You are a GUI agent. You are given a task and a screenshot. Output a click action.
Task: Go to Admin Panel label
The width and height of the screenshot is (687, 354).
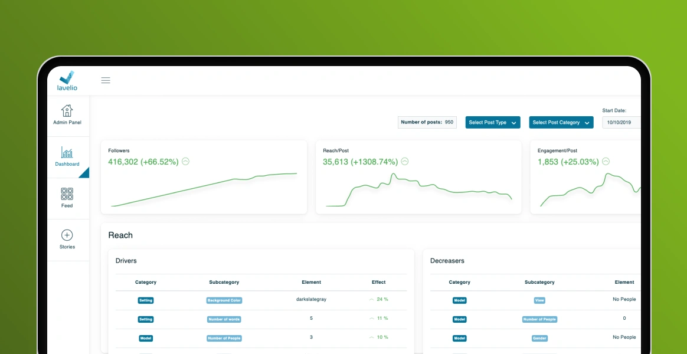point(67,123)
